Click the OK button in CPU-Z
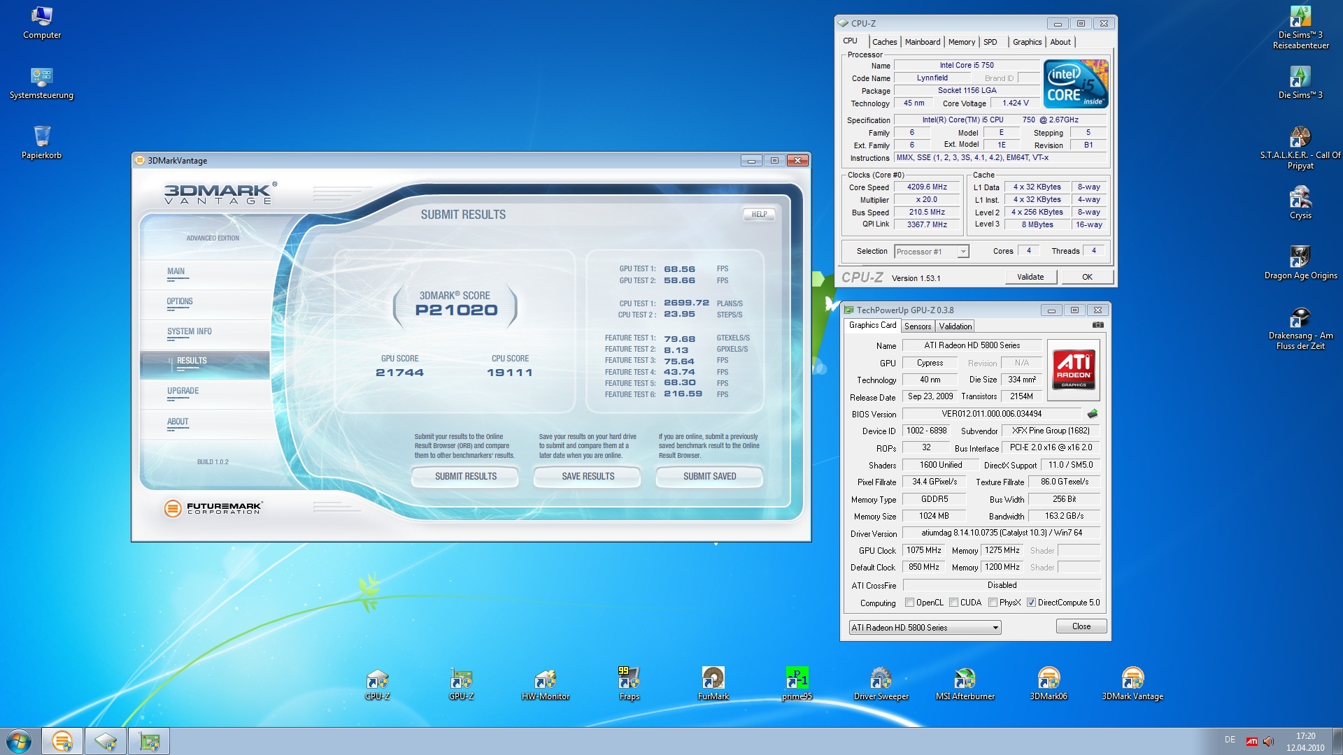Screen dimensions: 1343x755 point(1087,277)
